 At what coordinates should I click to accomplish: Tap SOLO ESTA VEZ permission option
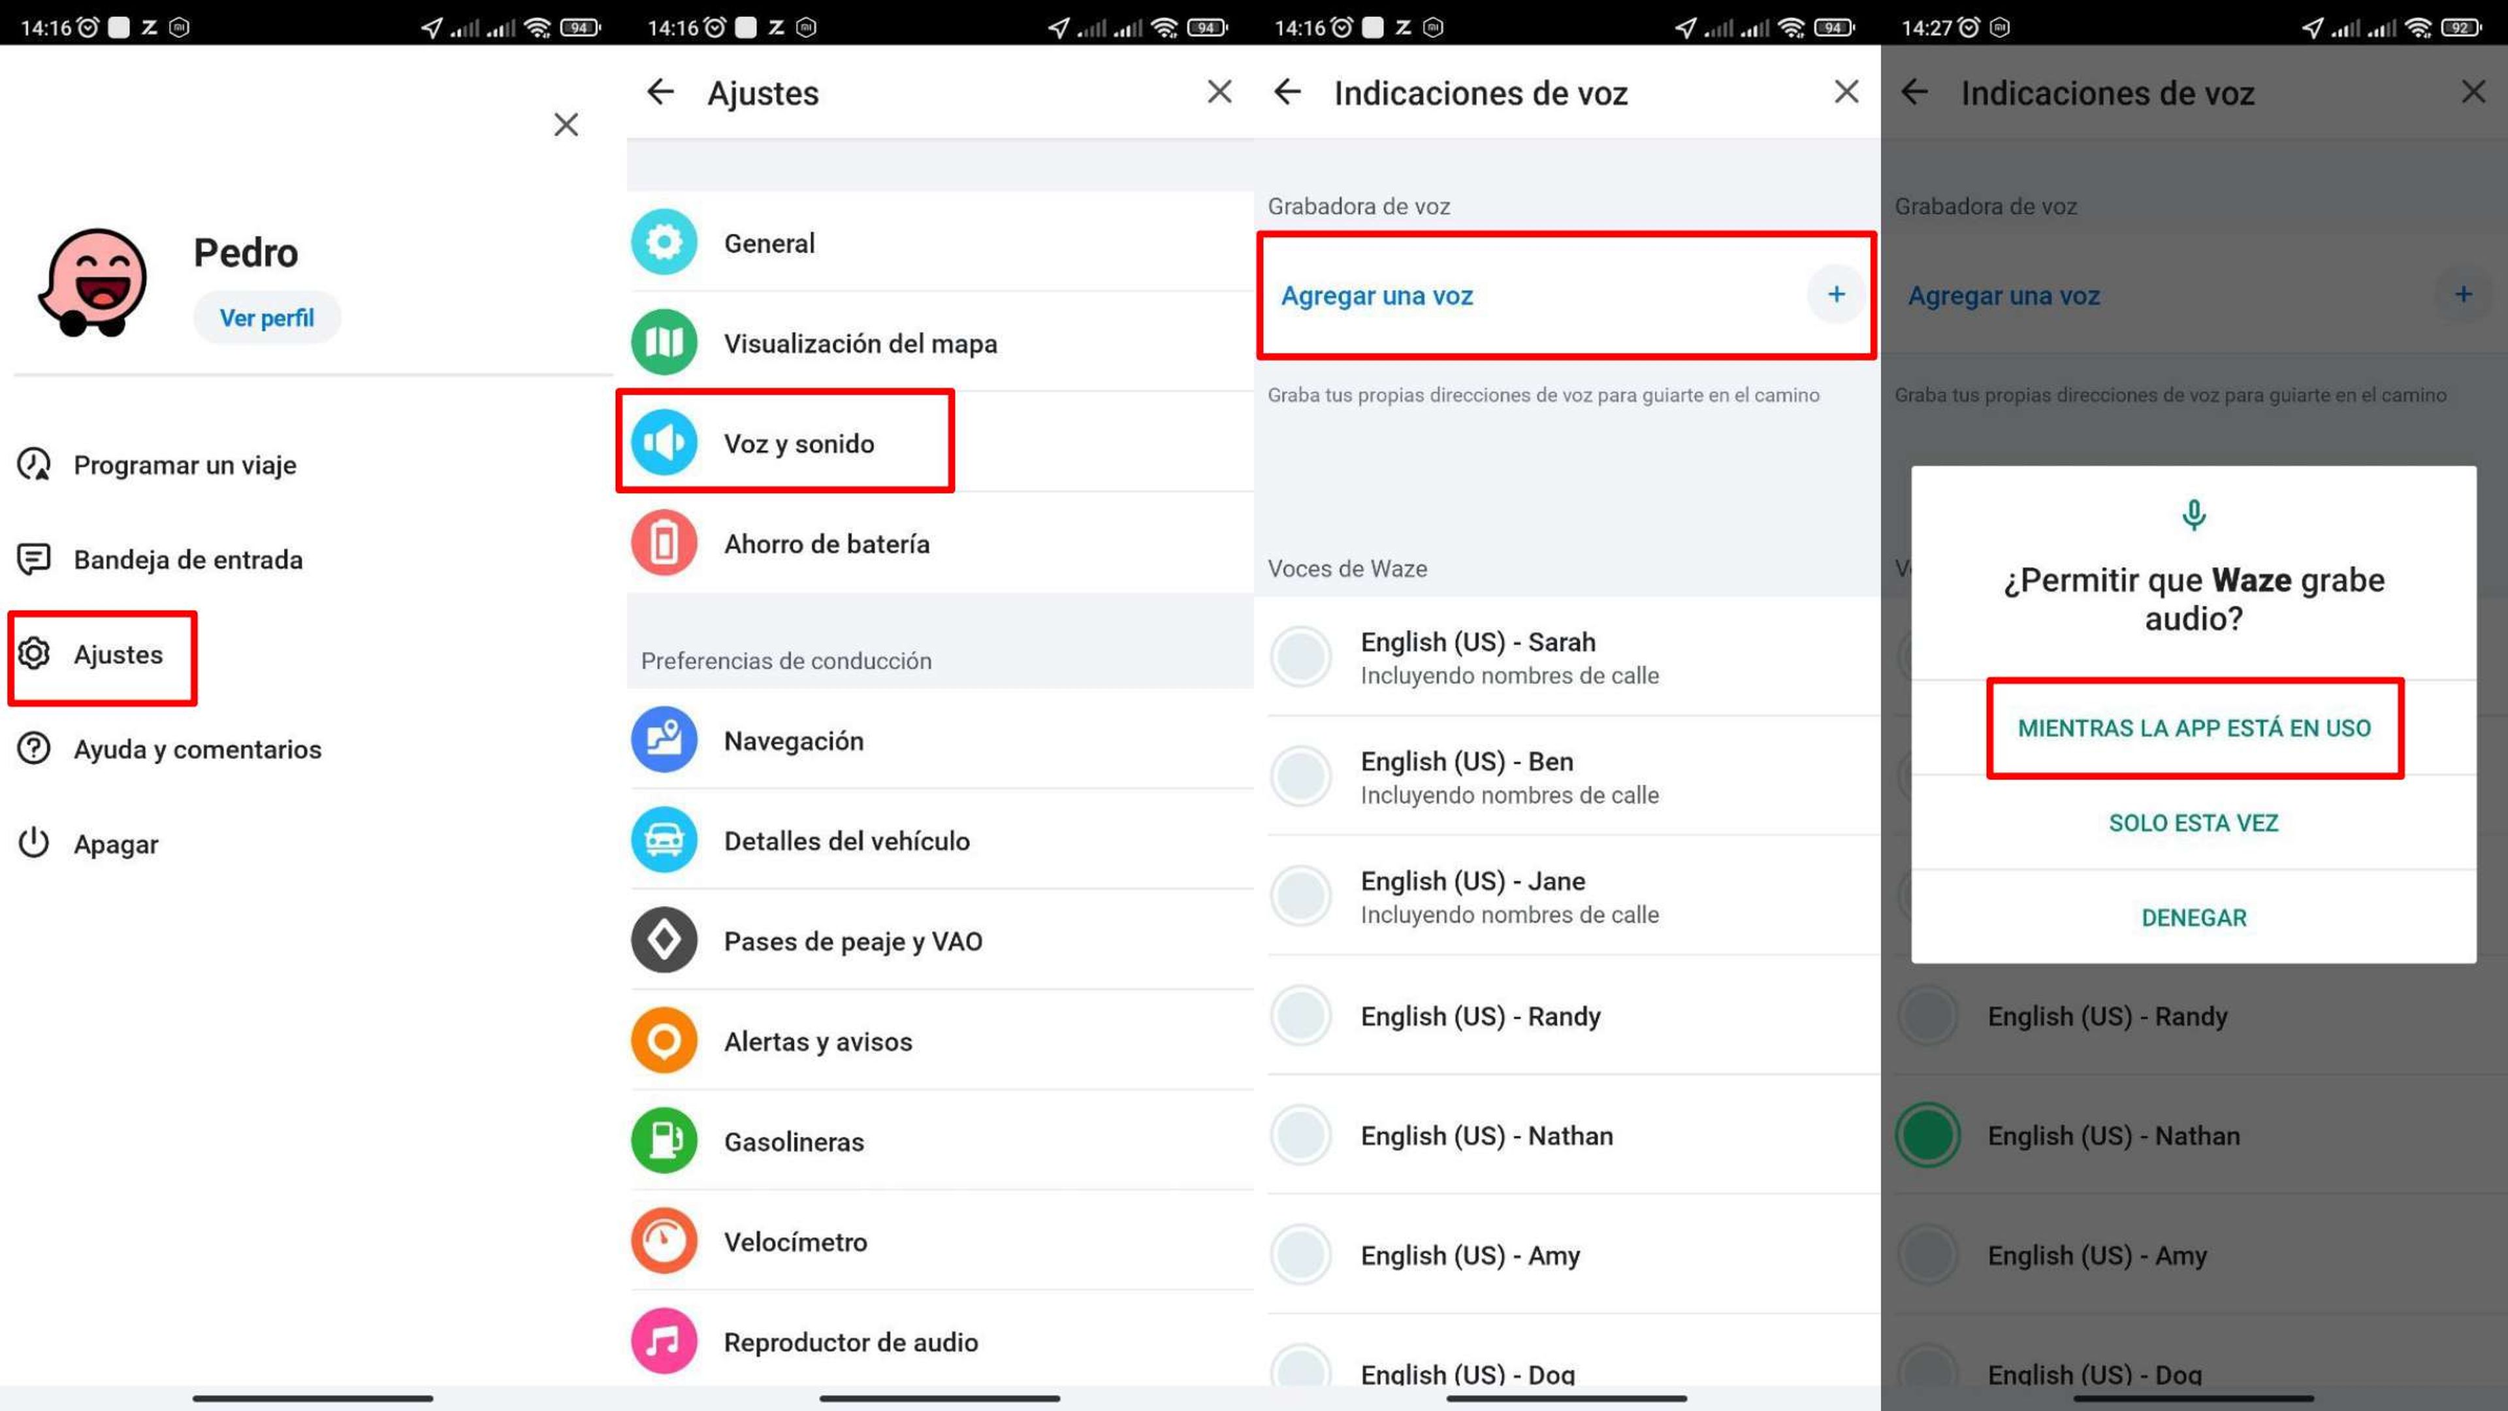point(2194,822)
